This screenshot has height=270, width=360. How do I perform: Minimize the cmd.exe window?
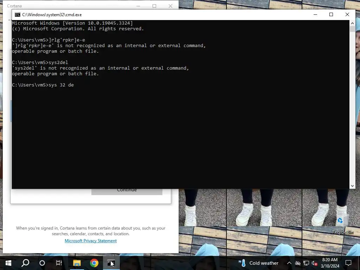[315, 14]
